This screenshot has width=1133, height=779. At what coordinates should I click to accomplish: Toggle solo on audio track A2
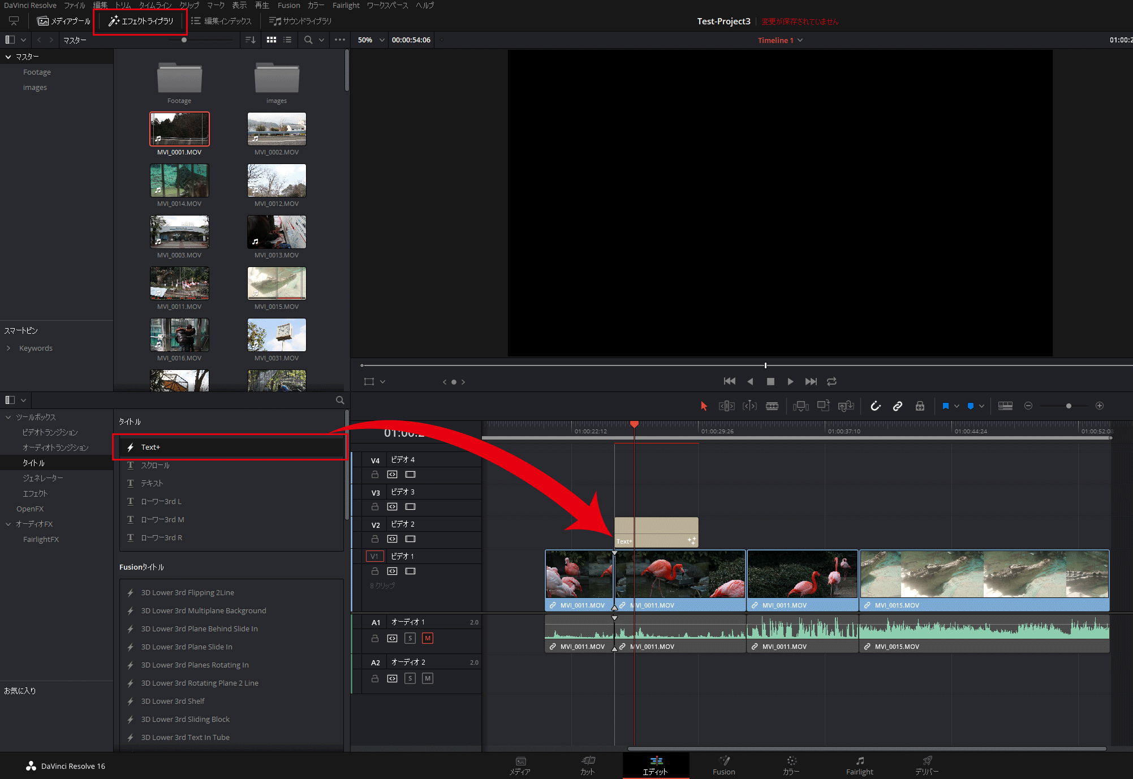point(410,678)
